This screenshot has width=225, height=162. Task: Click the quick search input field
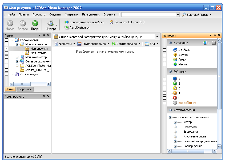coord(148,14)
